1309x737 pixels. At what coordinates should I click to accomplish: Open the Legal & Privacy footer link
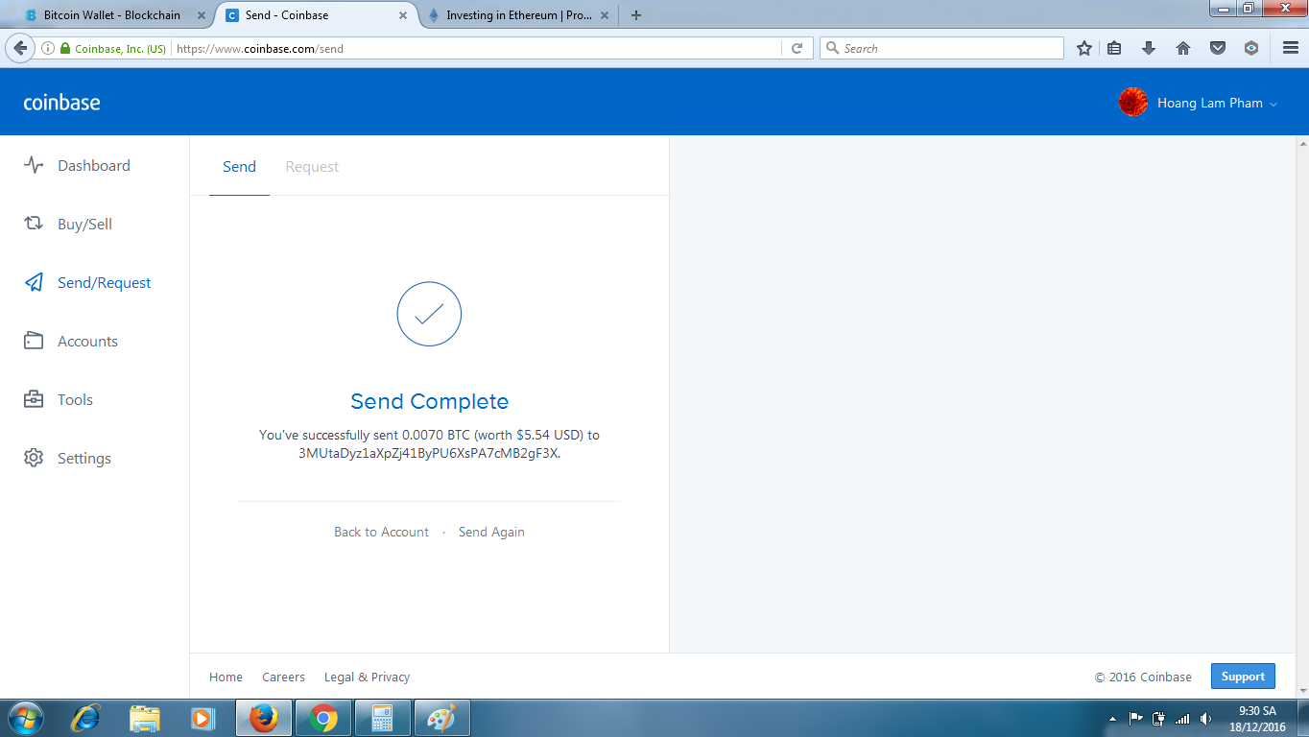pos(367,677)
